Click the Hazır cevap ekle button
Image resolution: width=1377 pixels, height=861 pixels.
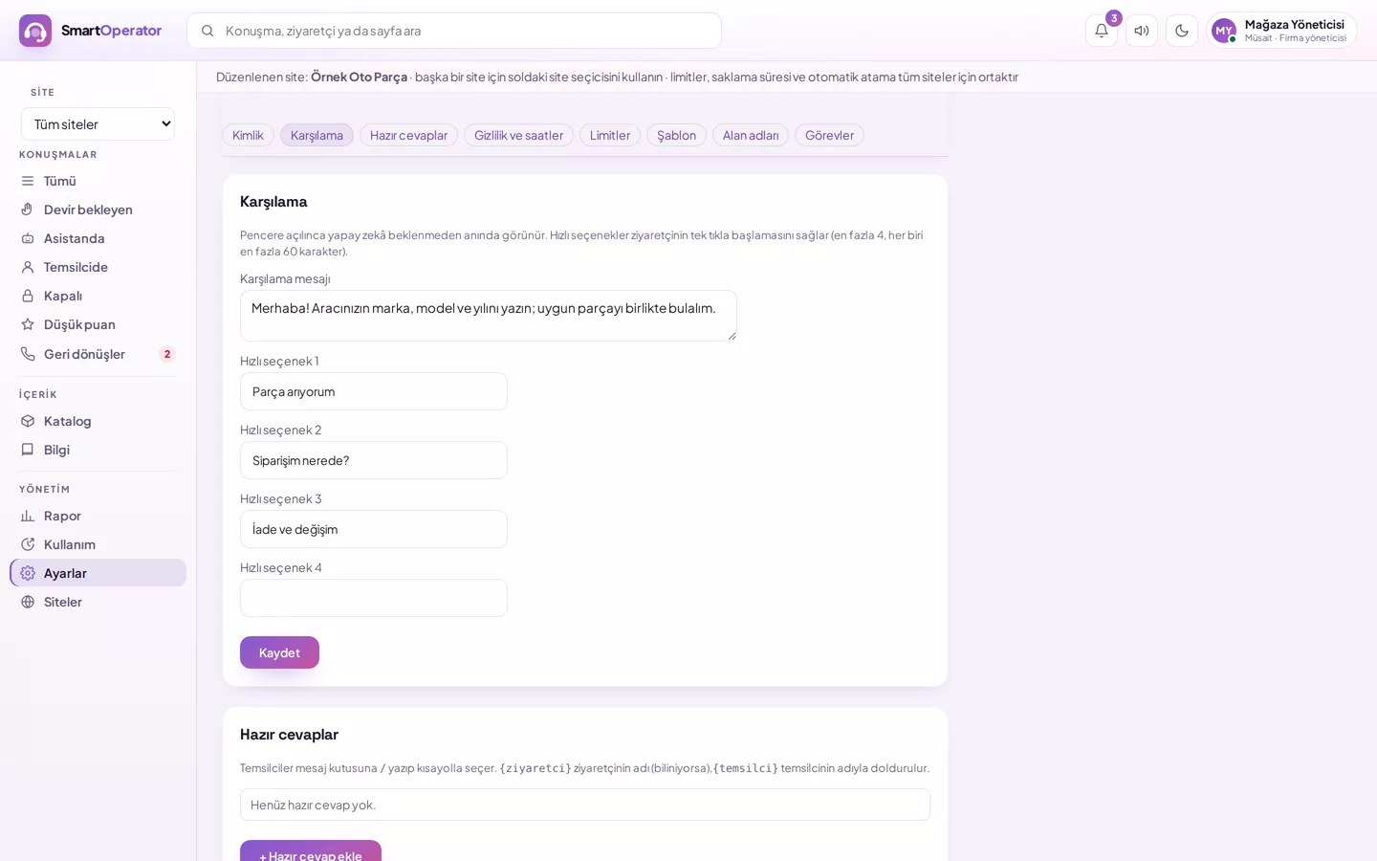point(311,851)
